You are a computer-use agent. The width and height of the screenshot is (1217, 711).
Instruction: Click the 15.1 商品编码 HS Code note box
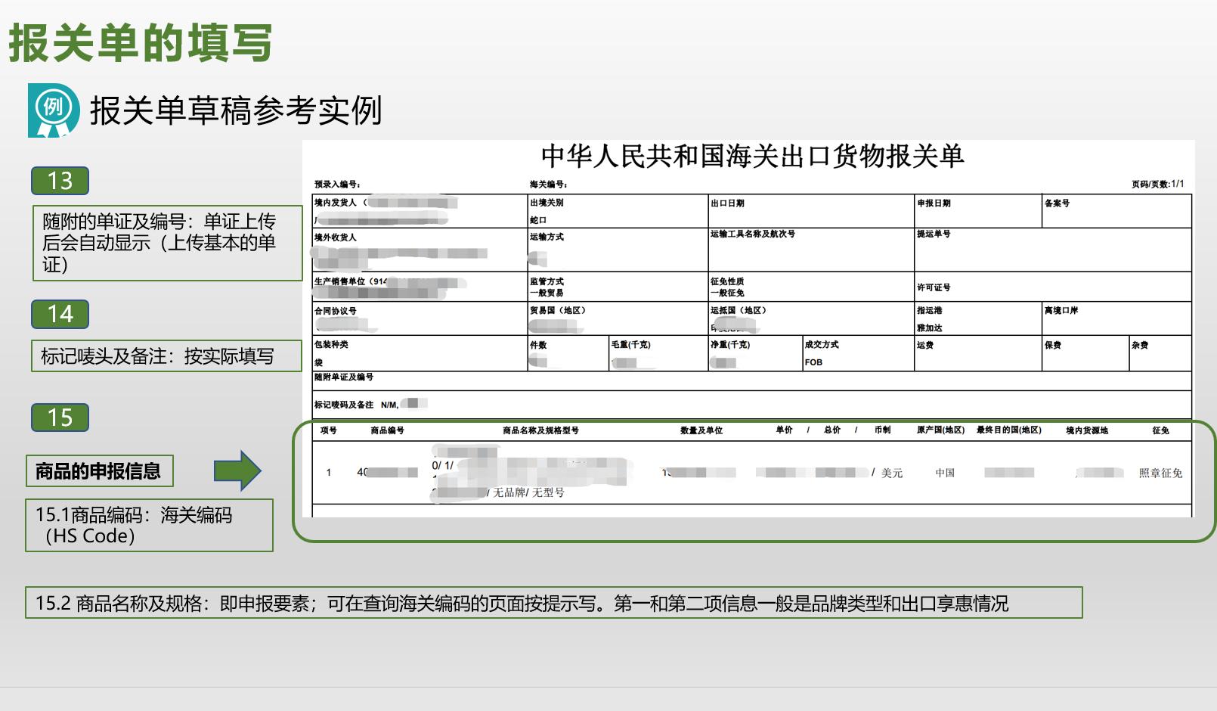[149, 525]
